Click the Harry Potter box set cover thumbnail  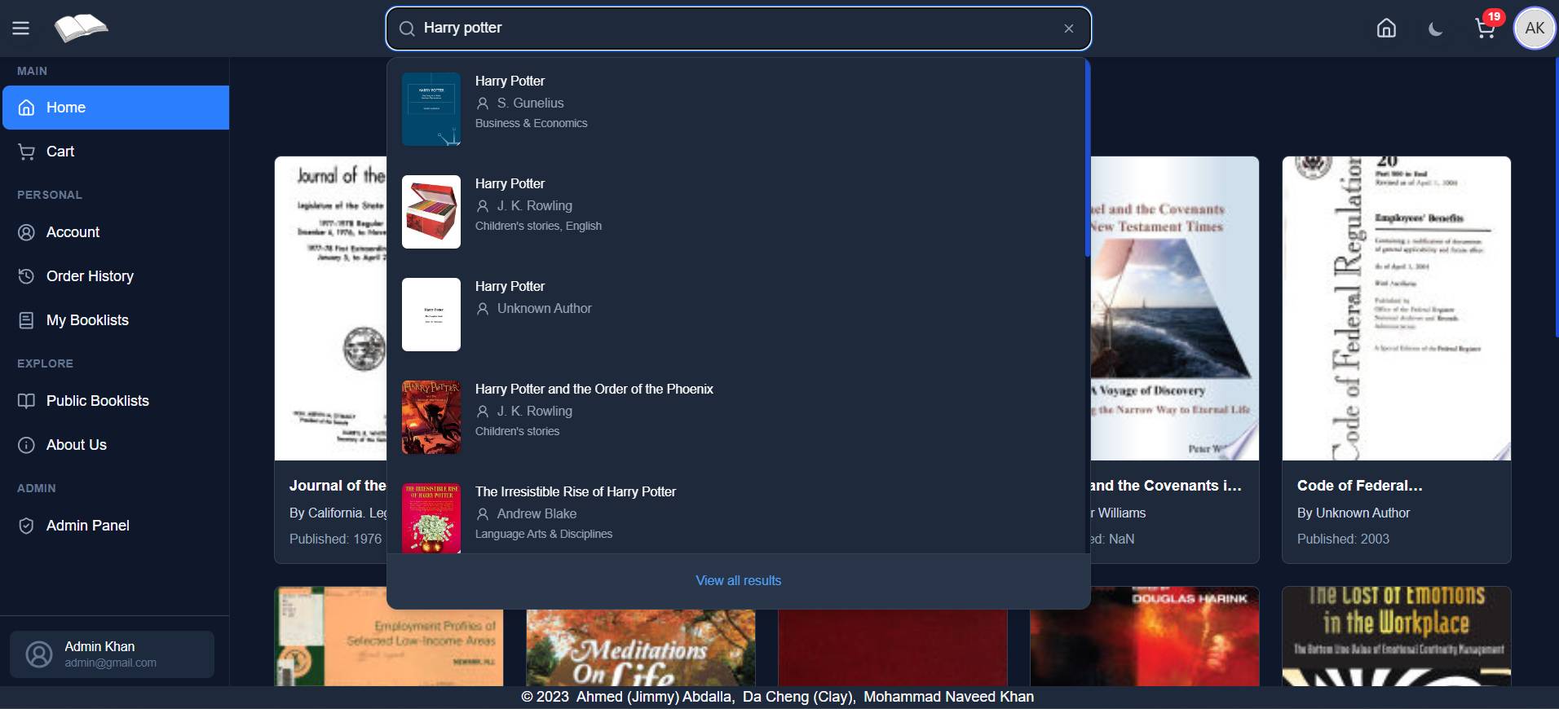pyautogui.click(x=431, y=212)
